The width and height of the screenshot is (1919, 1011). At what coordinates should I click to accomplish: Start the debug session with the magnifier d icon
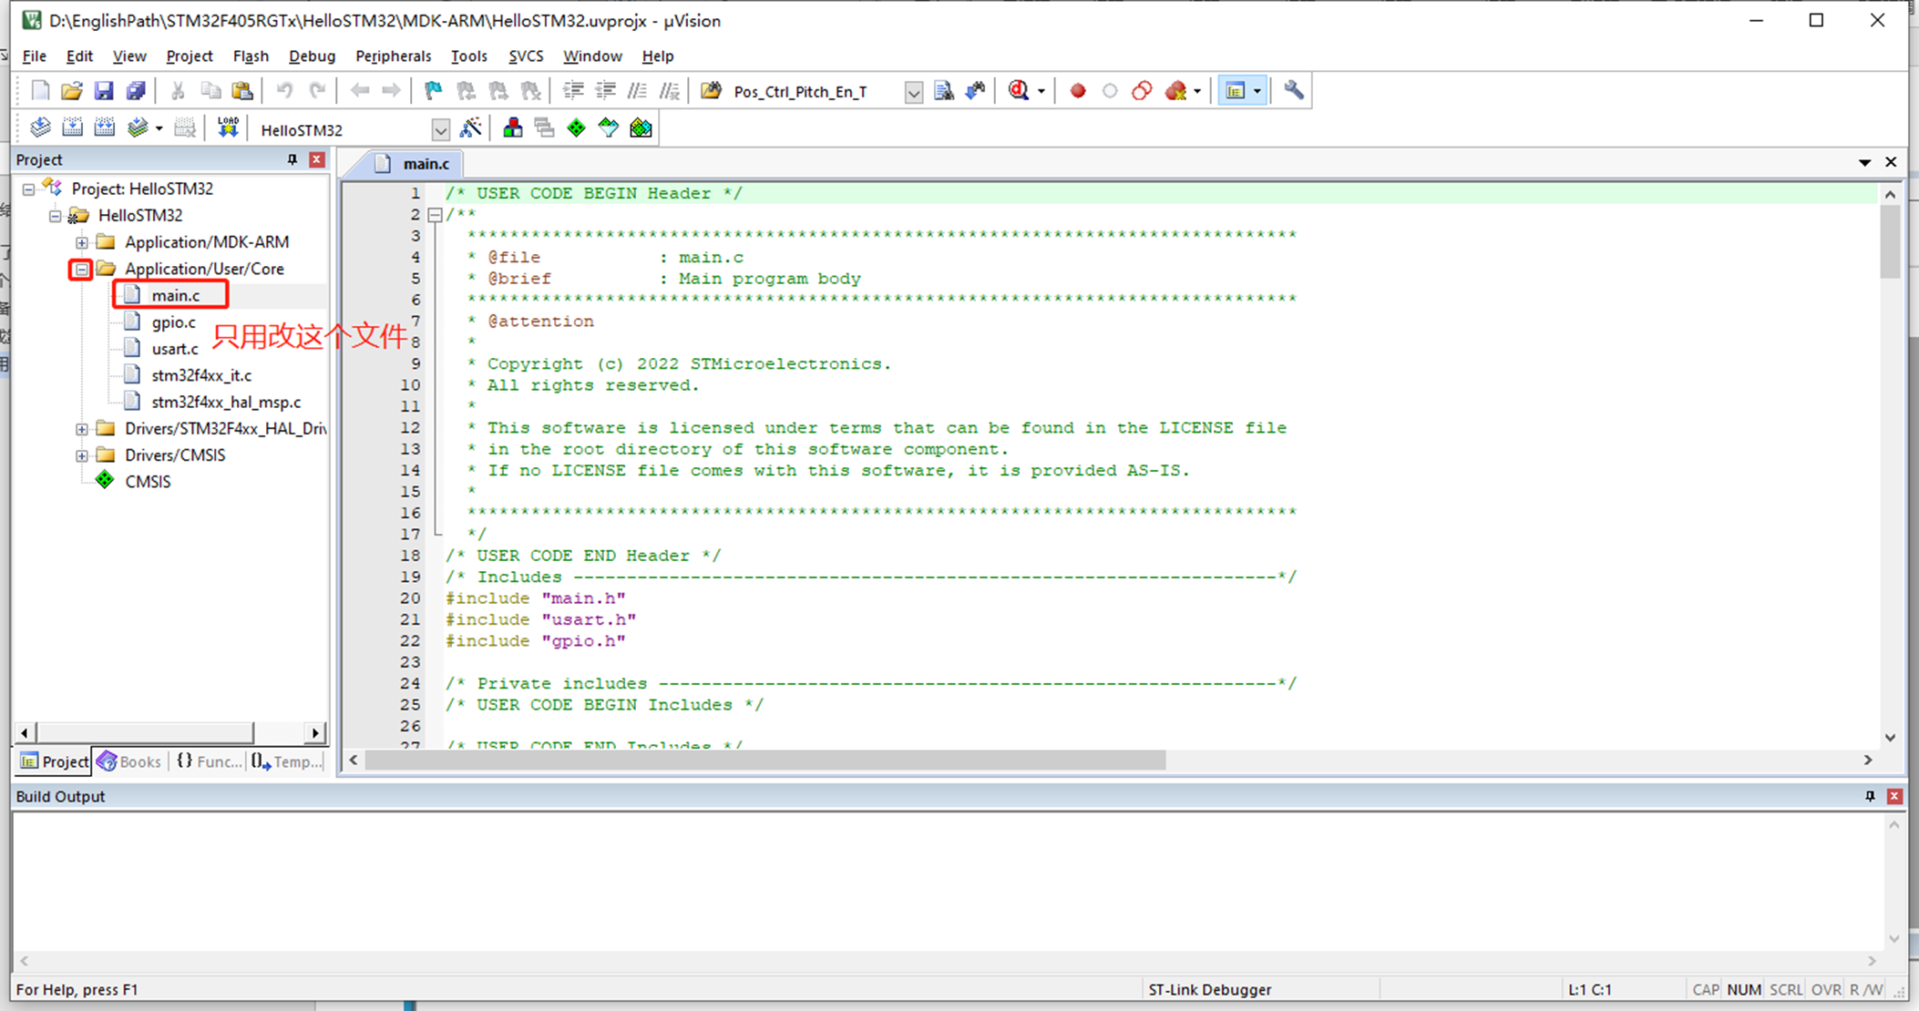pos(1019,91)
